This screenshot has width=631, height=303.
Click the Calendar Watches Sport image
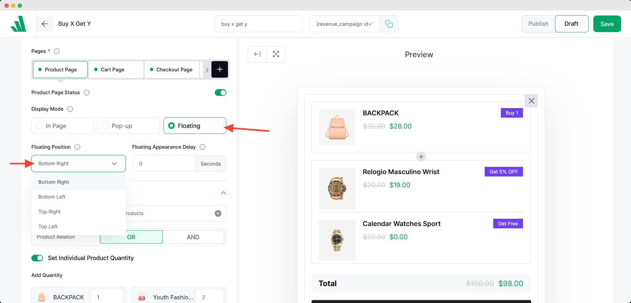click(337, 240)
